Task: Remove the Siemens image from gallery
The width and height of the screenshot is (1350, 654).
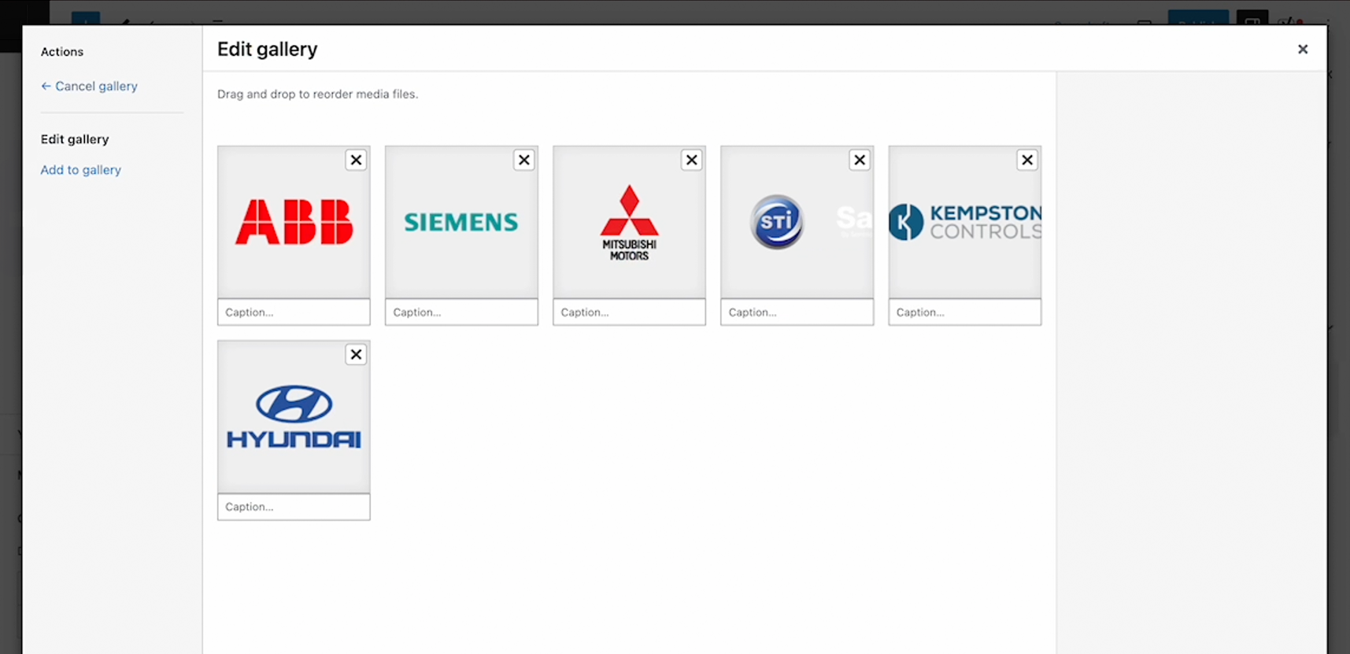Action: pyautogui.click(x=523, y=160)
